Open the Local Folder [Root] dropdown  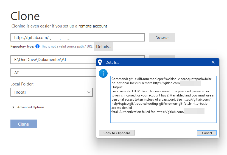[x=52, y=92]
